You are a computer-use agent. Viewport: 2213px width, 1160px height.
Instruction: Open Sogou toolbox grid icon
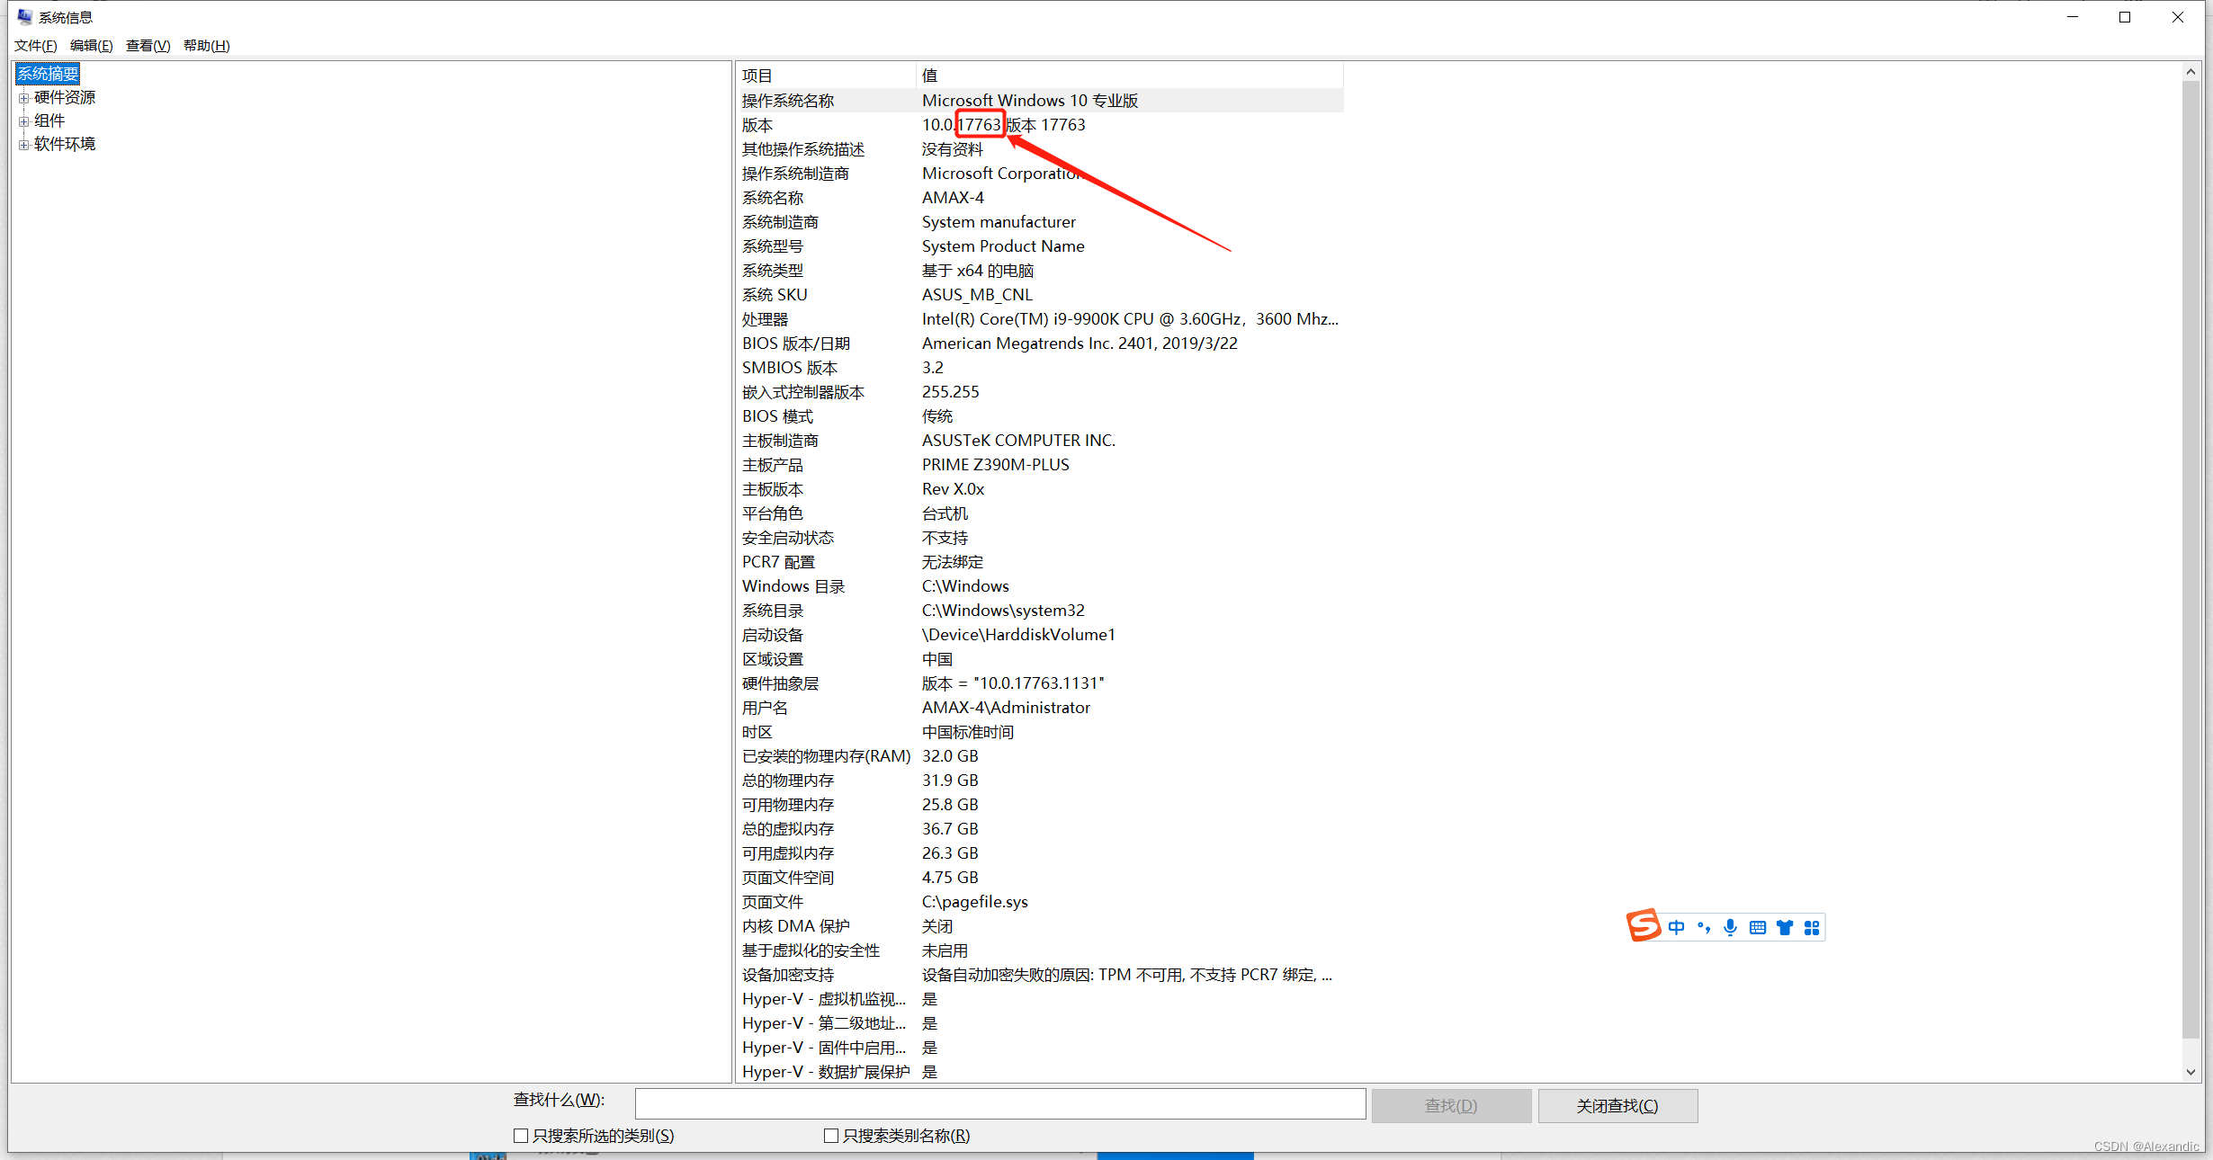1812,927
